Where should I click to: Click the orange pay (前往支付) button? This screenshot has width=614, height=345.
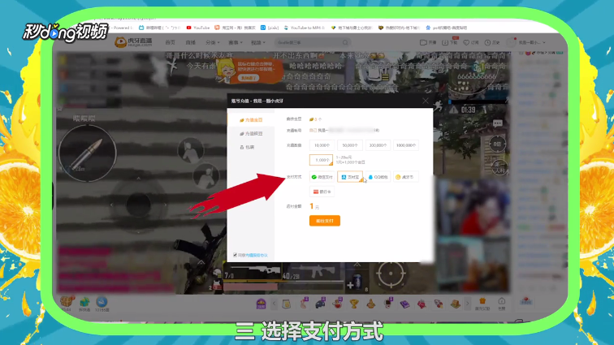pyautogui.click(x=325, y=221)
